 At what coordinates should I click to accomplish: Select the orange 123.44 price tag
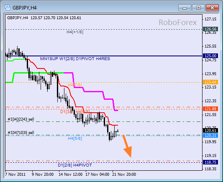point(210,82)
